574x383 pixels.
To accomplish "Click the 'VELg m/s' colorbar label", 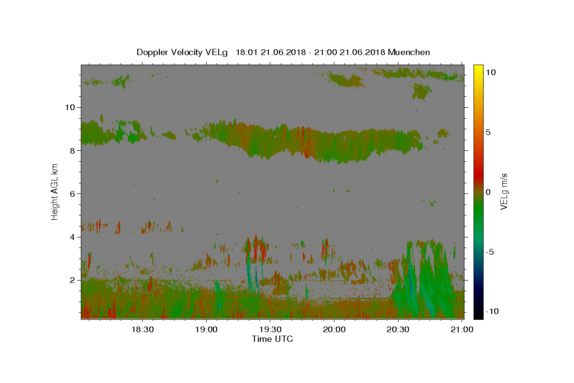I will click(x=503, y=191).
